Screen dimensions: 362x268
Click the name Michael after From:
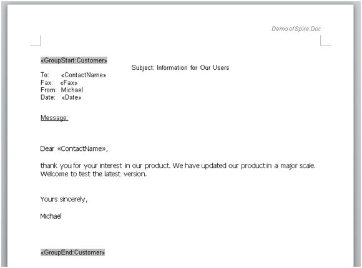click(72, 90)
